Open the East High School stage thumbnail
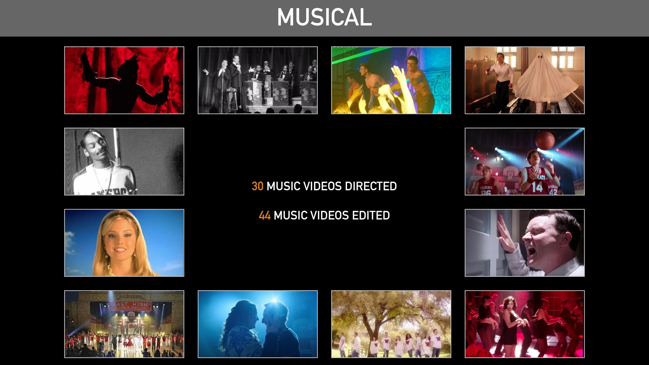Viewport: 649px width, 365px height. click(x=124, y=324)
